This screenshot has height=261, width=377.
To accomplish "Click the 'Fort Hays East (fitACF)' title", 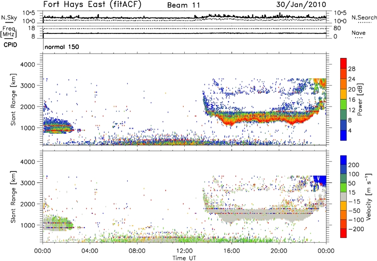I will coord(92,5).
